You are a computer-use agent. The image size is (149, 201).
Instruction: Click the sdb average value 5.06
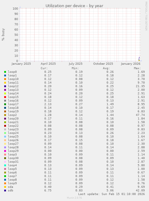(110, 191)
